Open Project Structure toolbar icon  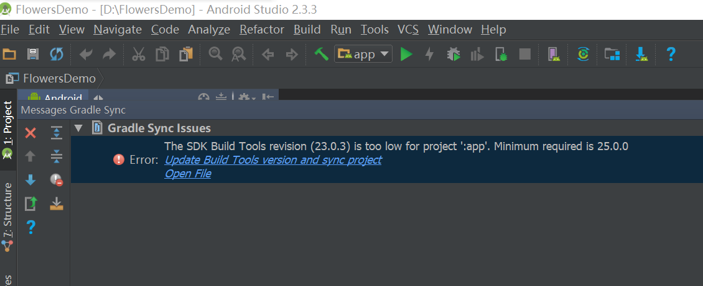(x=612, y=55)
